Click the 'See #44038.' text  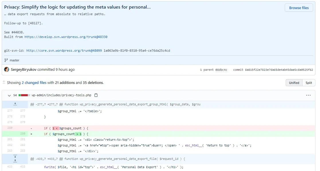14,32
